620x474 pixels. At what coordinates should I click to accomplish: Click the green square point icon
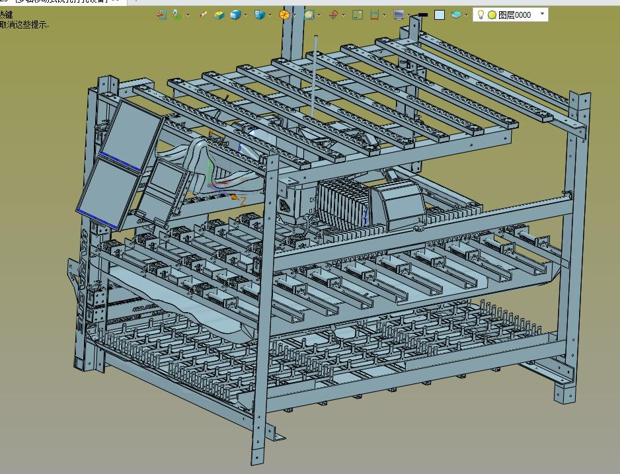pos(358,15)
